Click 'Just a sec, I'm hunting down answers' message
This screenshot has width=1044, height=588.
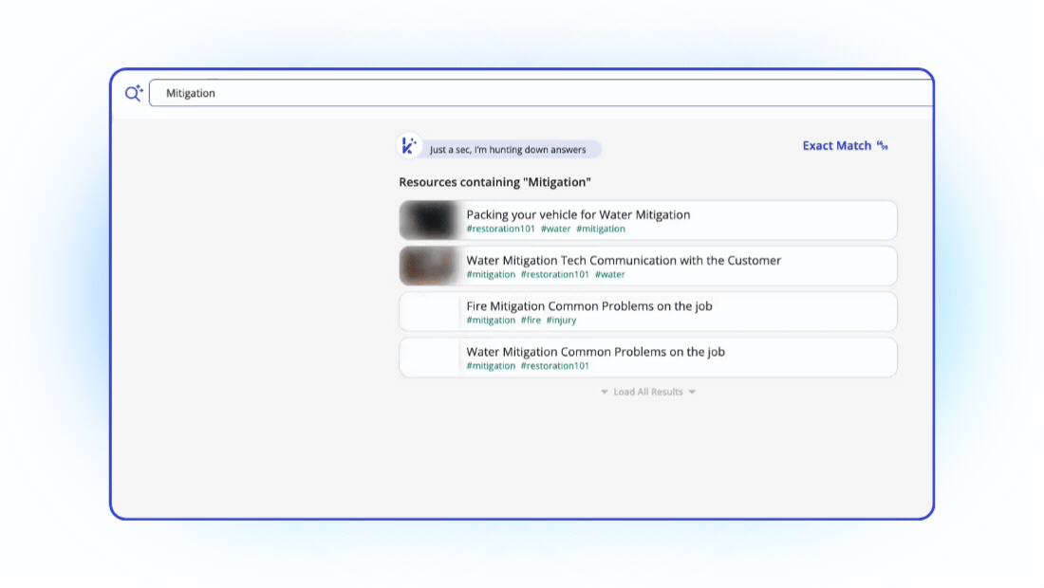tap(508, 150)
